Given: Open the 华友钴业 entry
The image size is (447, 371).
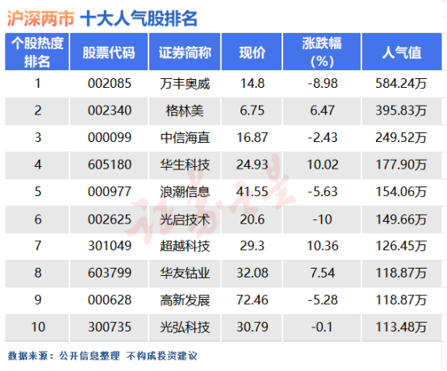Looking at the screenshot, I should click(185, 273).
